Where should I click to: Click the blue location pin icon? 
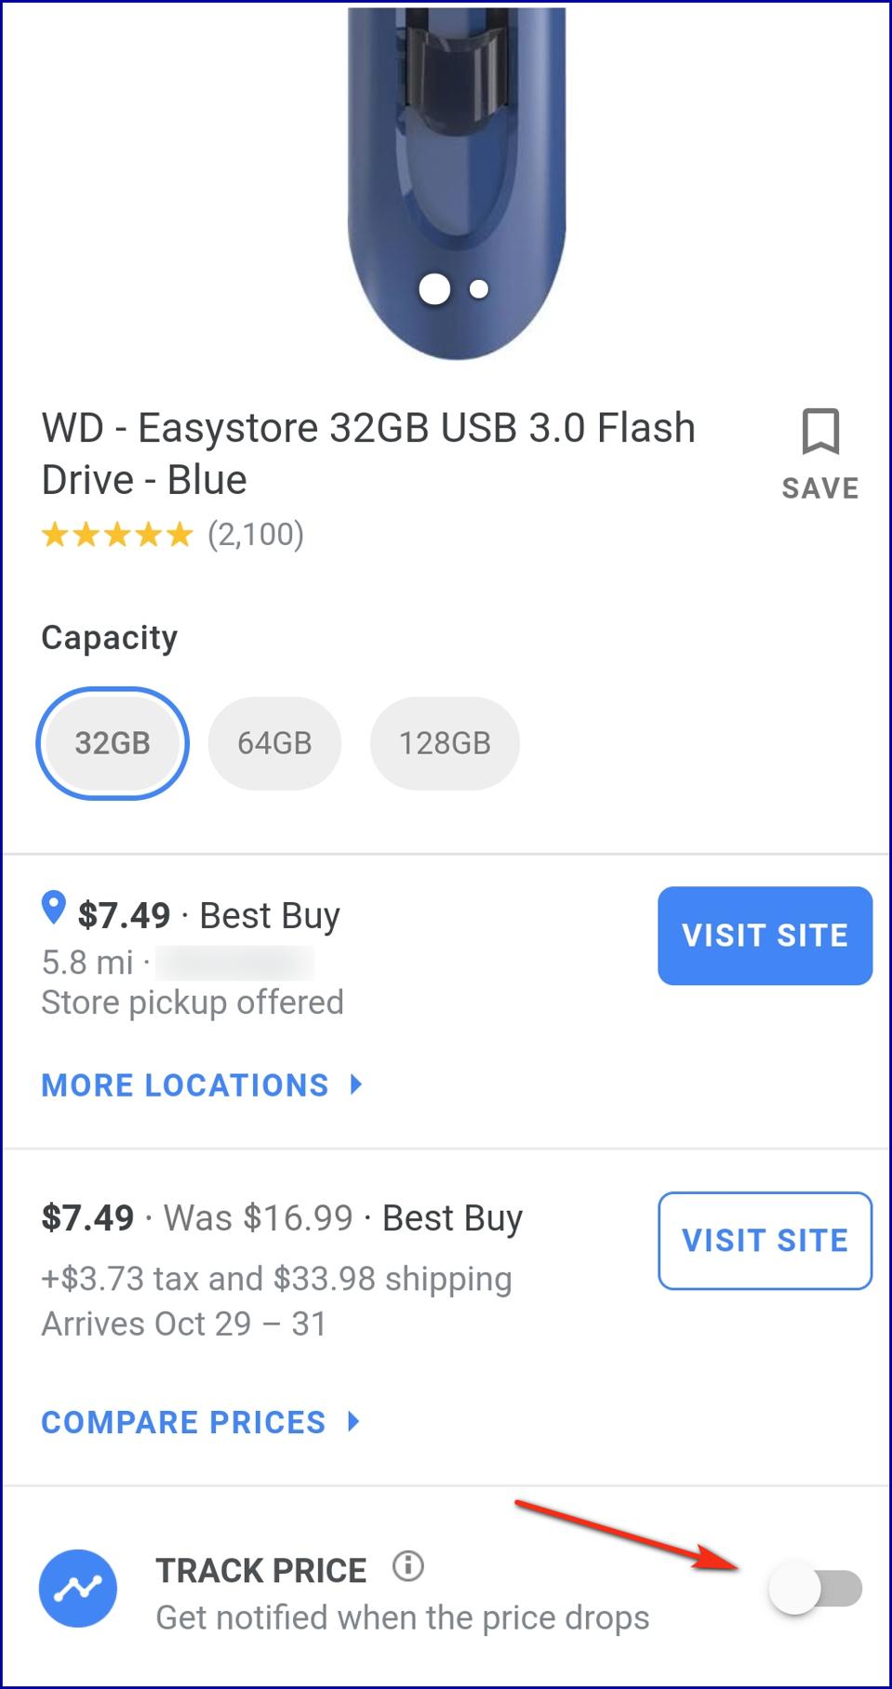tap(54, 908)
